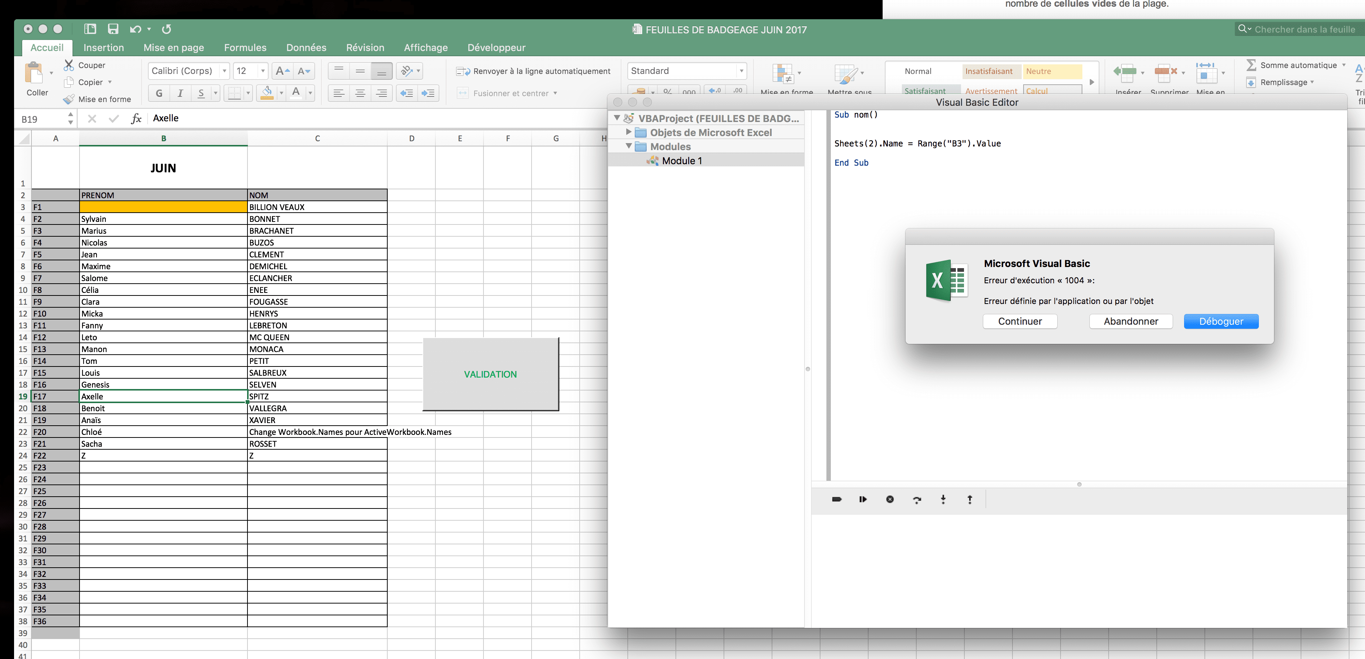Click the Coller paste clipboard icon
Image resolution: width=1365 pixels, height=659 pixels.
34,72
